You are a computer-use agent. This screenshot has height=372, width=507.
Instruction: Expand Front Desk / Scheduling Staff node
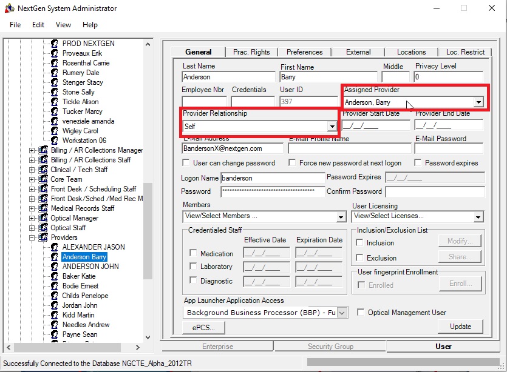[x=32, y=189]
